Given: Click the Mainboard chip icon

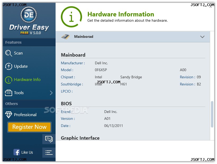Looking at the screenshot, I should (65, 37).
